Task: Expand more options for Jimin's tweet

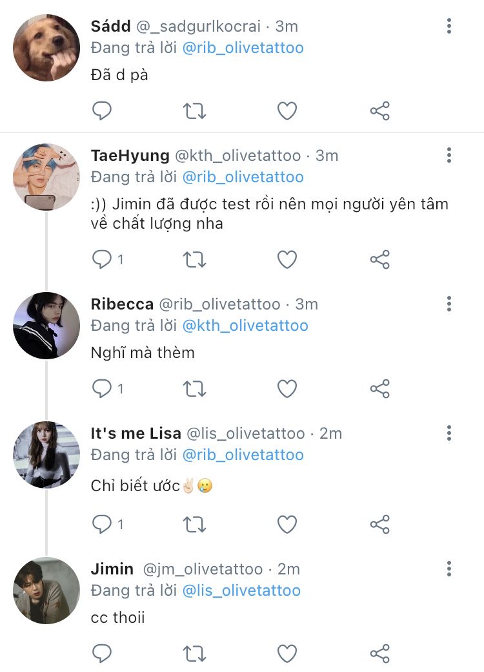Action: click(449, 569)
